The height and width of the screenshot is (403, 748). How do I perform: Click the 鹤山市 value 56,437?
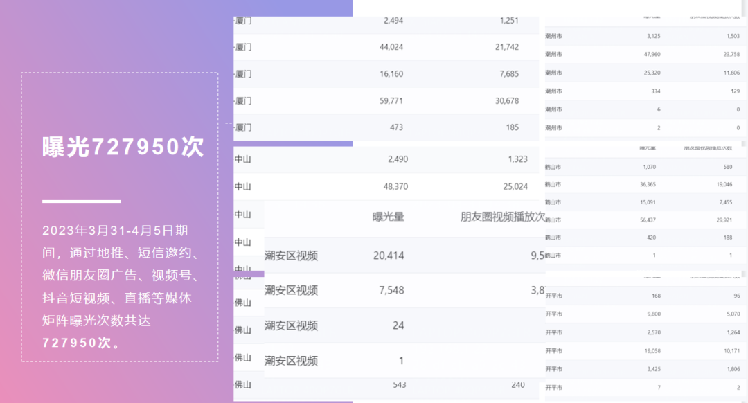(648, 220)
